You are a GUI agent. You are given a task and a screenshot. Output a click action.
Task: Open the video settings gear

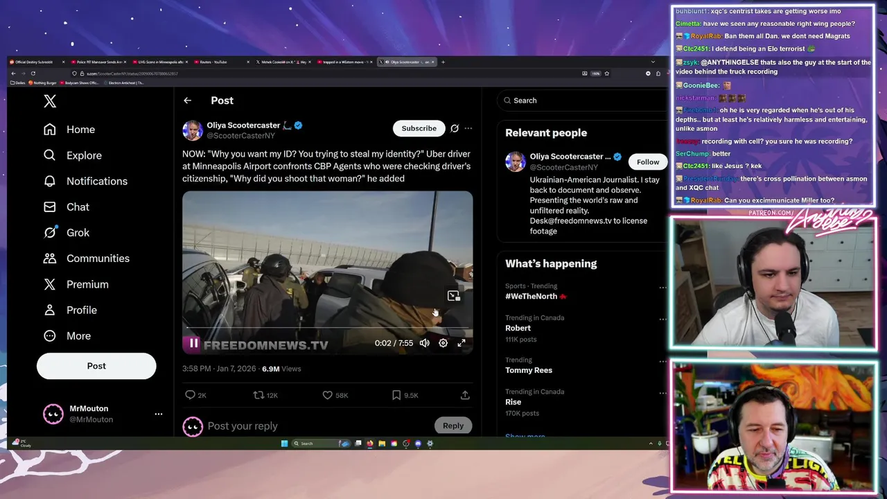coord(443,343)
